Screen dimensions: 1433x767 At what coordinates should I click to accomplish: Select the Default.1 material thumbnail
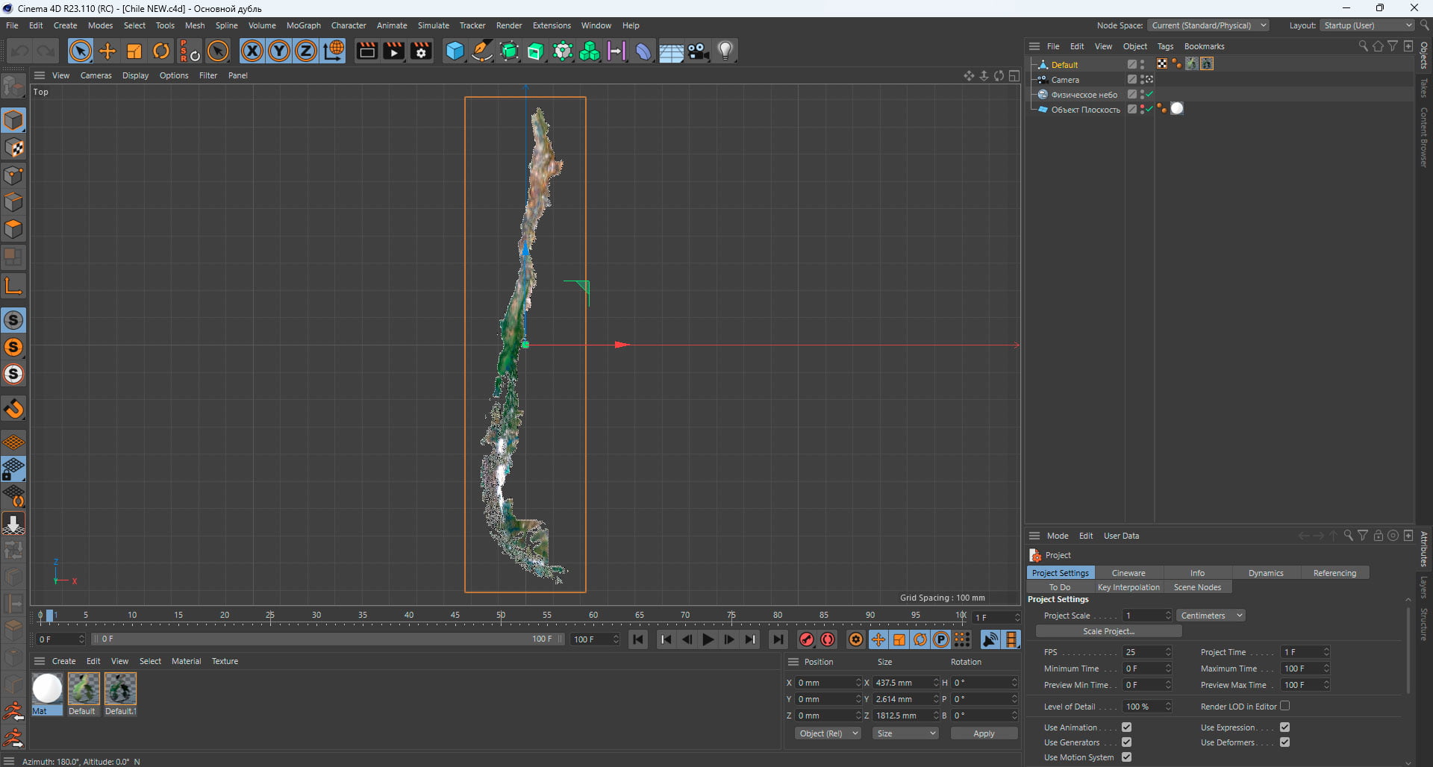tap(120, 689)
